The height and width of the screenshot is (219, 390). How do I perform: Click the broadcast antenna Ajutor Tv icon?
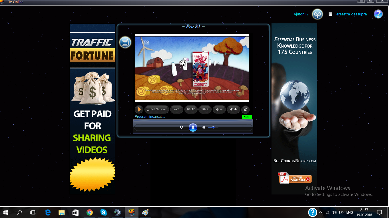coord(317,14)
